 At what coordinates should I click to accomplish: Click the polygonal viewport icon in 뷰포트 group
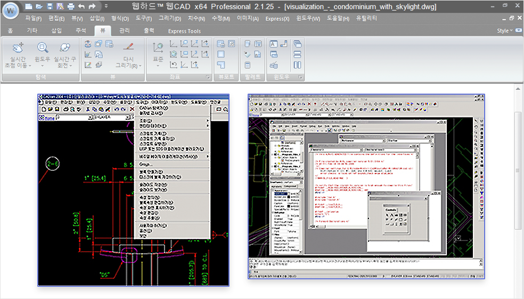[221, 65]
